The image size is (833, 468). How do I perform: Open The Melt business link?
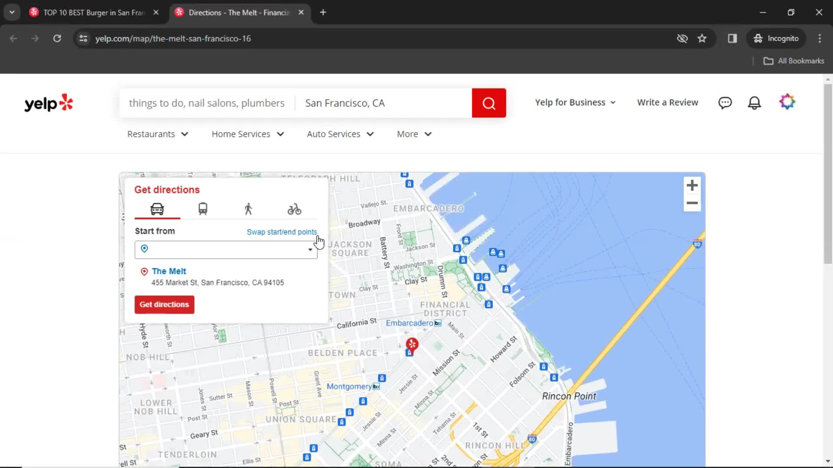pos(169,271)
